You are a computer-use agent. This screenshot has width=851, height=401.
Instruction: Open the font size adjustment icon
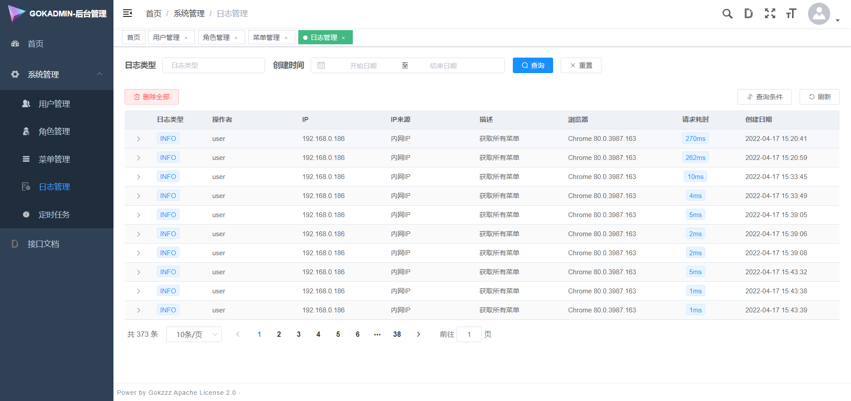tap(791, 14)
